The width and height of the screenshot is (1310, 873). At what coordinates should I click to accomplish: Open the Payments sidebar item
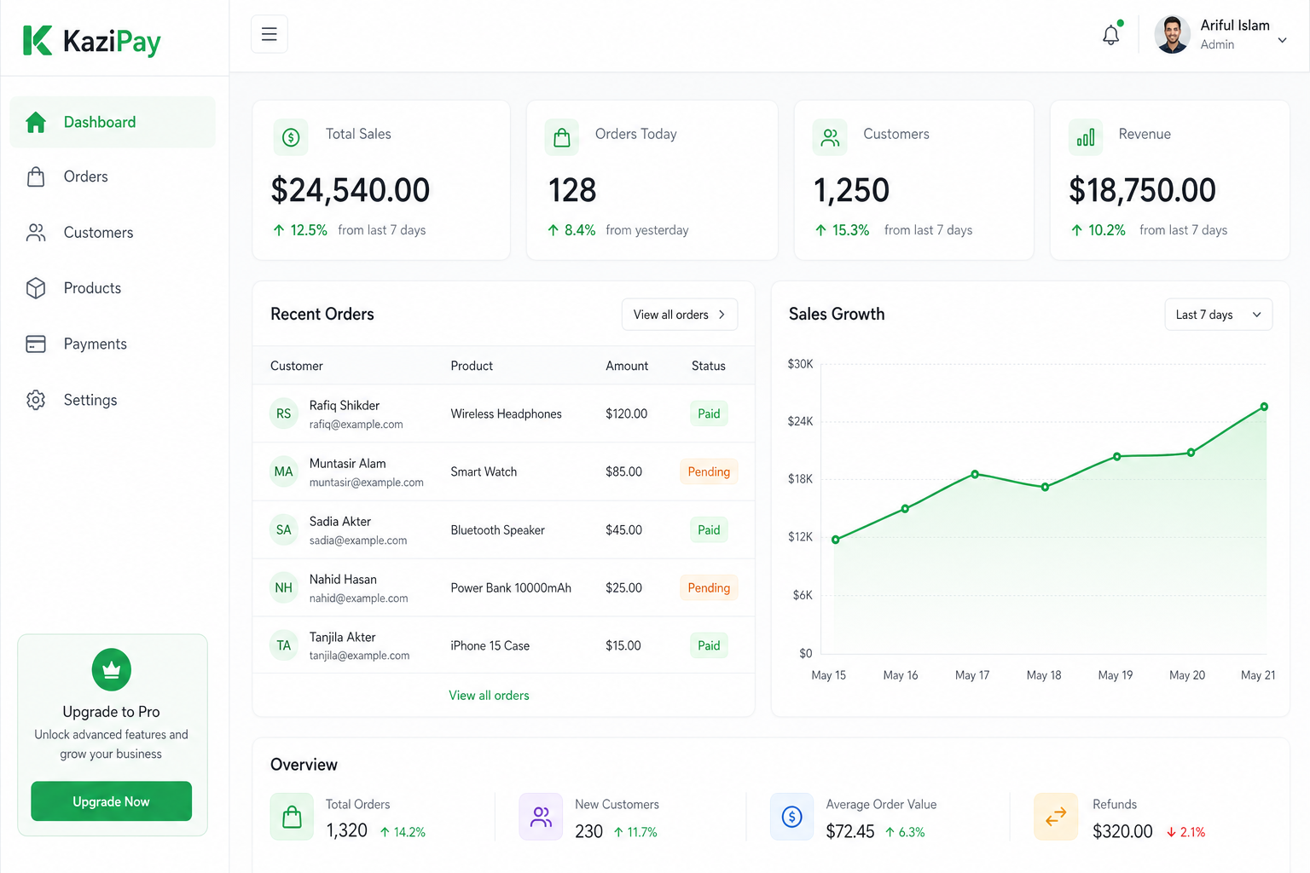[113, 344]
